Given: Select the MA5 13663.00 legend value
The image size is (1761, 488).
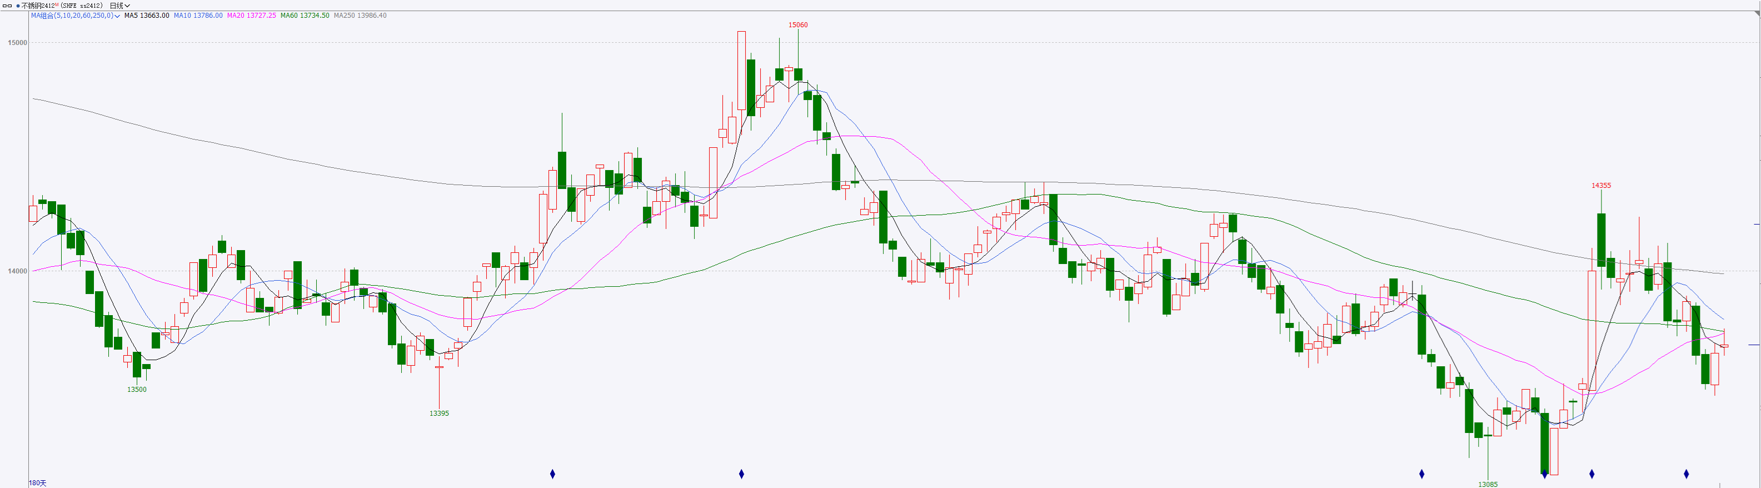Looking at the screenshot, I should [146, 16].
